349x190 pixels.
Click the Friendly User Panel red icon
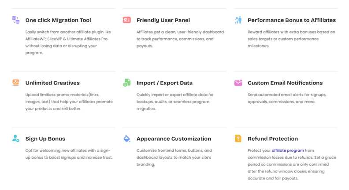(127, 20)
